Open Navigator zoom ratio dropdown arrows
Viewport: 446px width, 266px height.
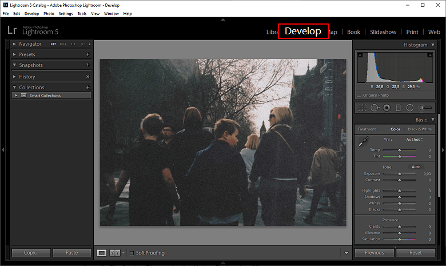(x=90, y=44)
